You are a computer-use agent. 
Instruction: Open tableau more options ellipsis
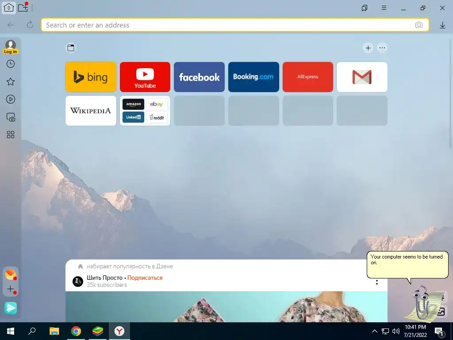tap(382, 48)
